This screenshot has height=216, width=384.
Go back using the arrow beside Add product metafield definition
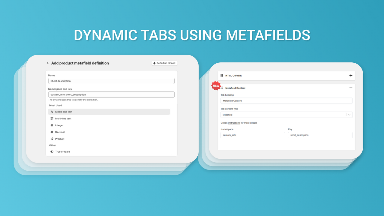[48, 63]
